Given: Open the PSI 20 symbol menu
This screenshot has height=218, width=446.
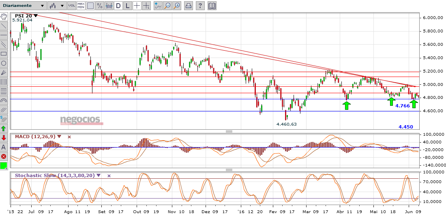Looking at the screenshot, I should coord(36,15).
